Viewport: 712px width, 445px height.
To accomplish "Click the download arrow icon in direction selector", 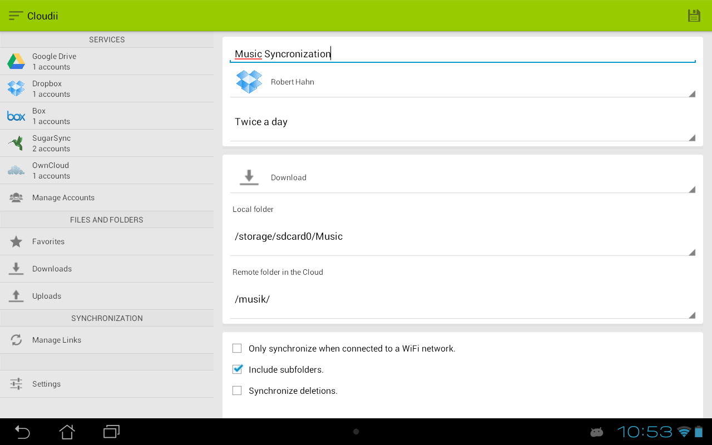I will click(x=249, y=177).
